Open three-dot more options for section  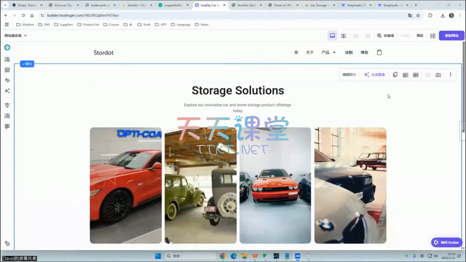[x=451, y=75]
